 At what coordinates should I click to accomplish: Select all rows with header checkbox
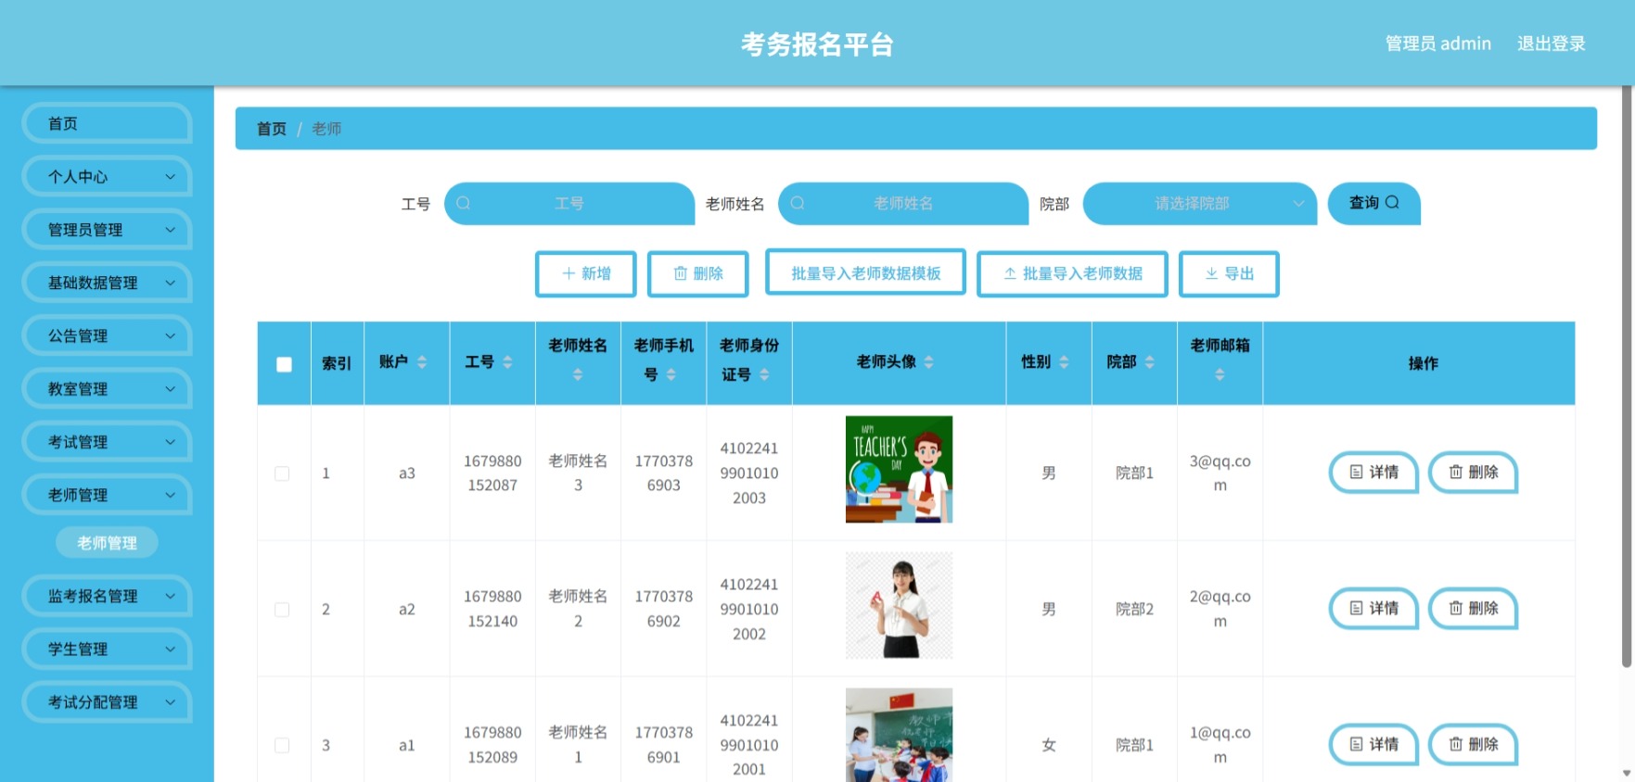pos(284,364)
